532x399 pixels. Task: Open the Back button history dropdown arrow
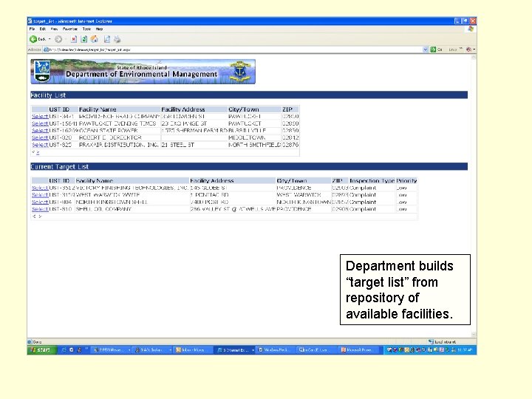(50, 39)
